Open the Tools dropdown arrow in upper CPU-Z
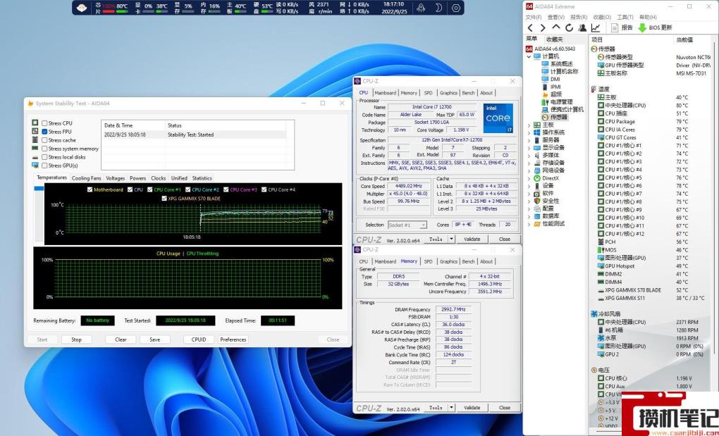Viewport: 719px width, 436px height. pos(451,239)
